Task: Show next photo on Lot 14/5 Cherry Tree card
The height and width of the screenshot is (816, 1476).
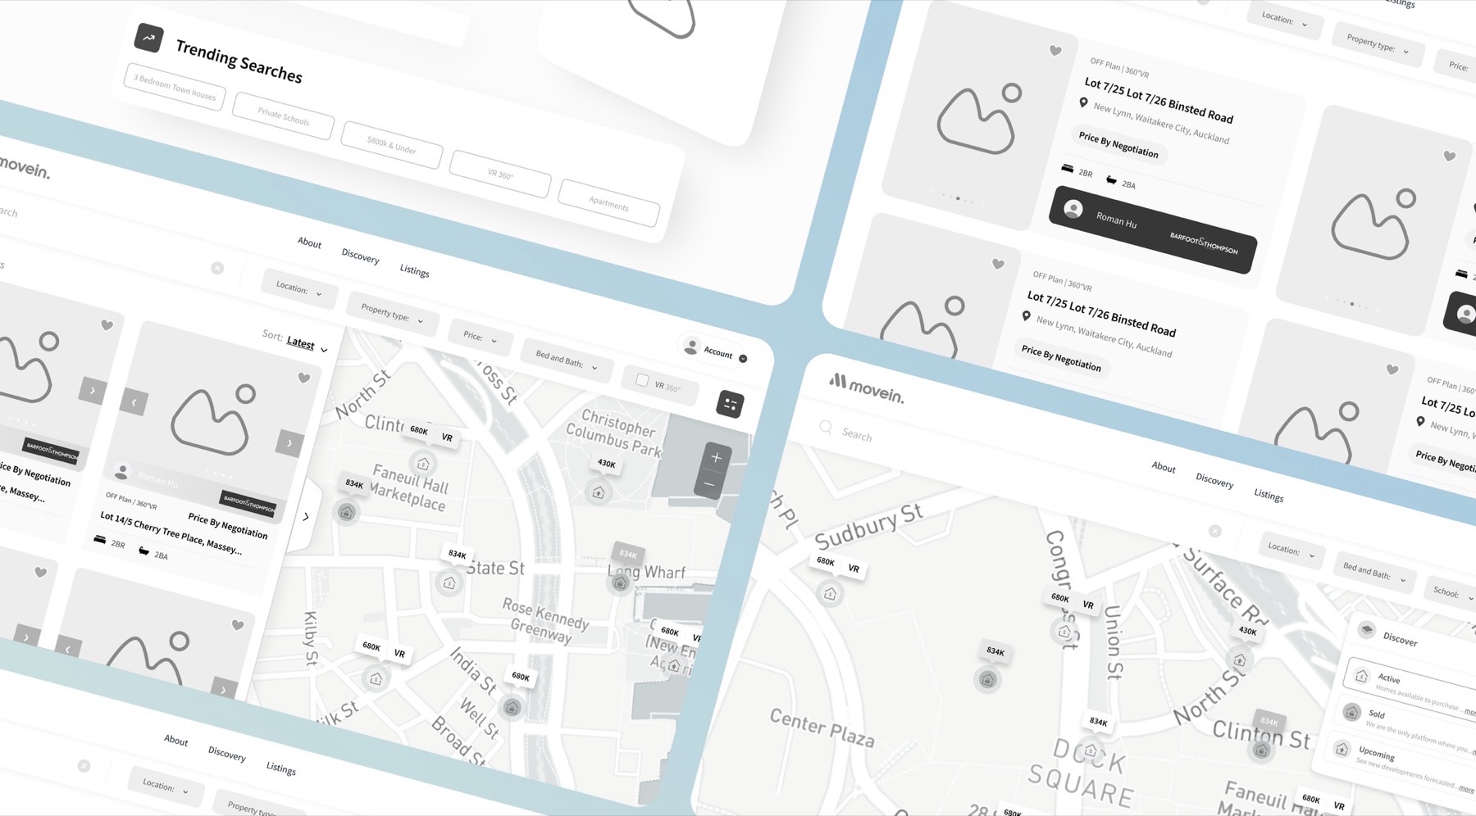Action: (x=289, y=442)
